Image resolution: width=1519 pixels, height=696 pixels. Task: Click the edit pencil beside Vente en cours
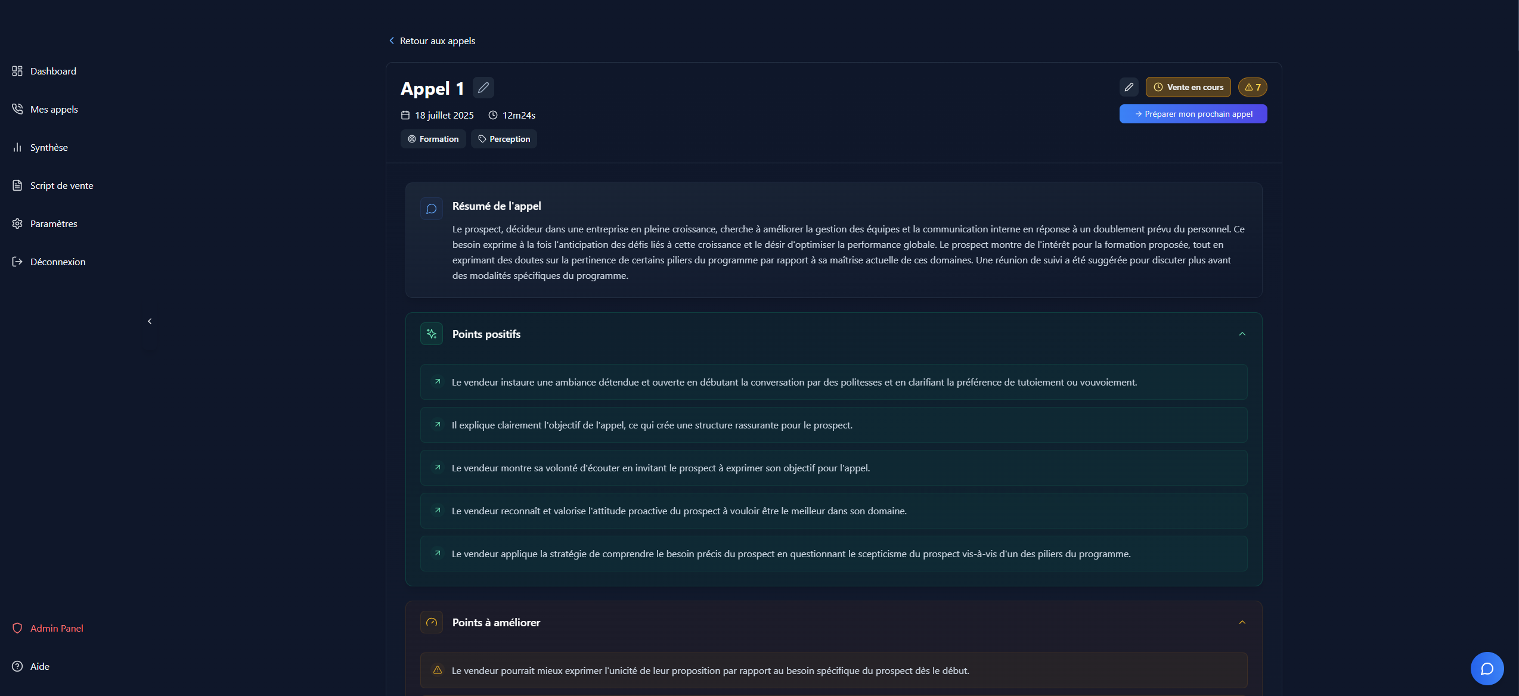pos(1129,87)
